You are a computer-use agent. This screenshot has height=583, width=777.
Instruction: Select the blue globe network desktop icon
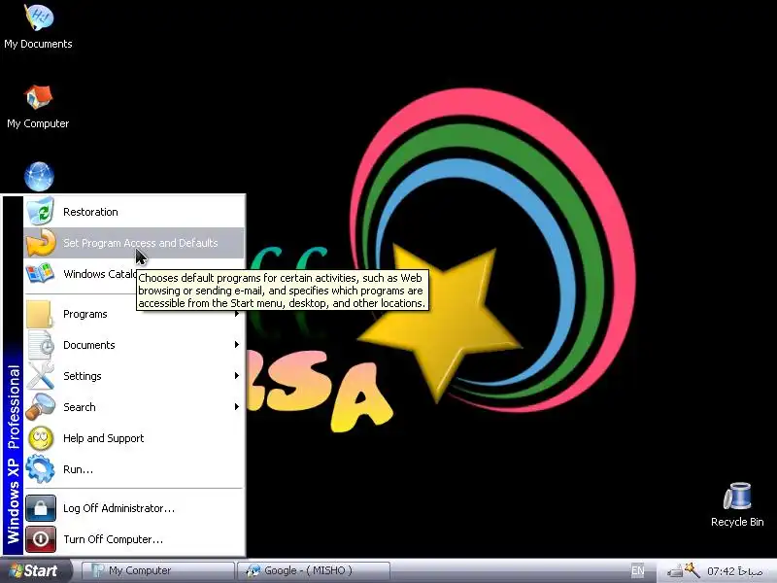[39, 177]
